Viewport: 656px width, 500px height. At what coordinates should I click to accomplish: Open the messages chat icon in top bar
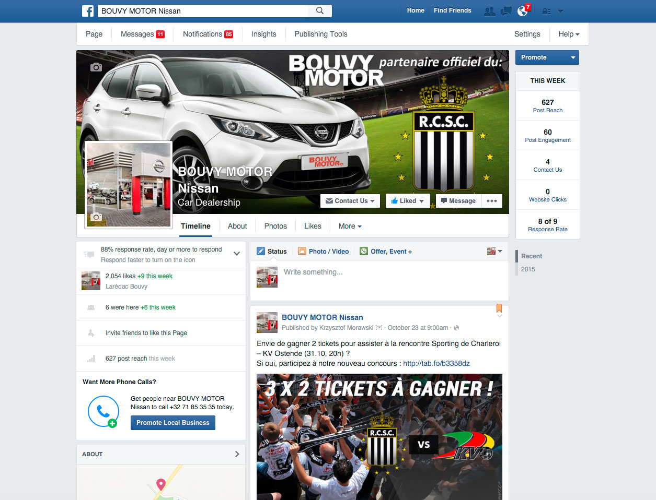point(506,11)
